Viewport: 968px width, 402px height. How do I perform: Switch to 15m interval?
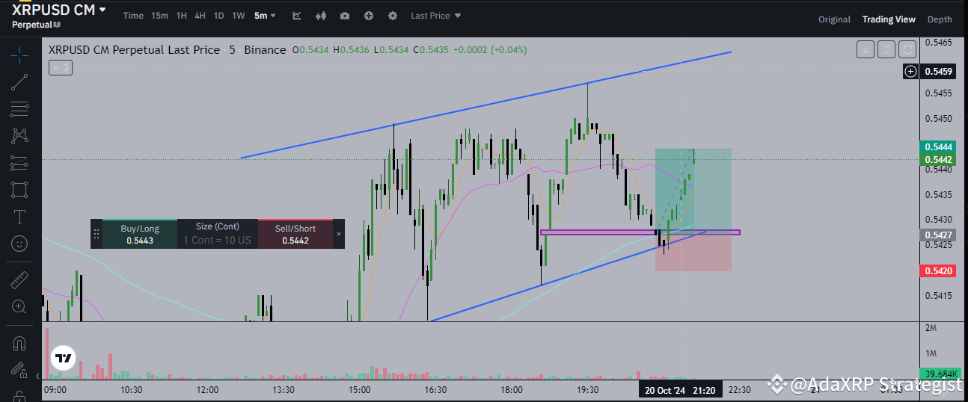point(159,16)
